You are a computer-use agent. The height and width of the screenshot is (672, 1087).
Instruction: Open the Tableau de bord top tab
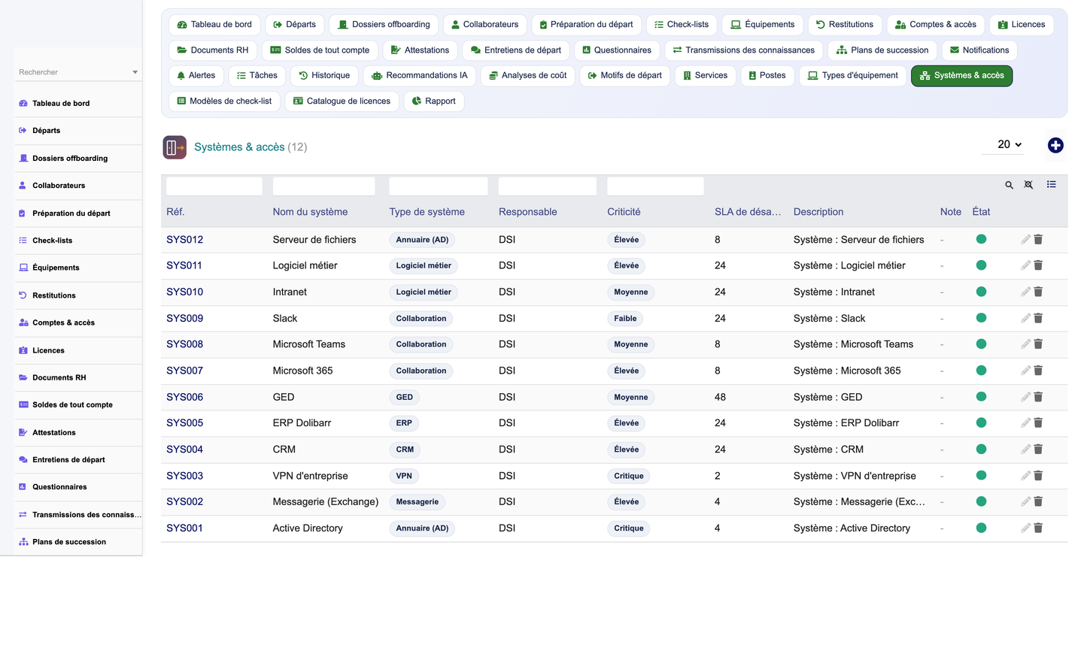tap(214, 25)
